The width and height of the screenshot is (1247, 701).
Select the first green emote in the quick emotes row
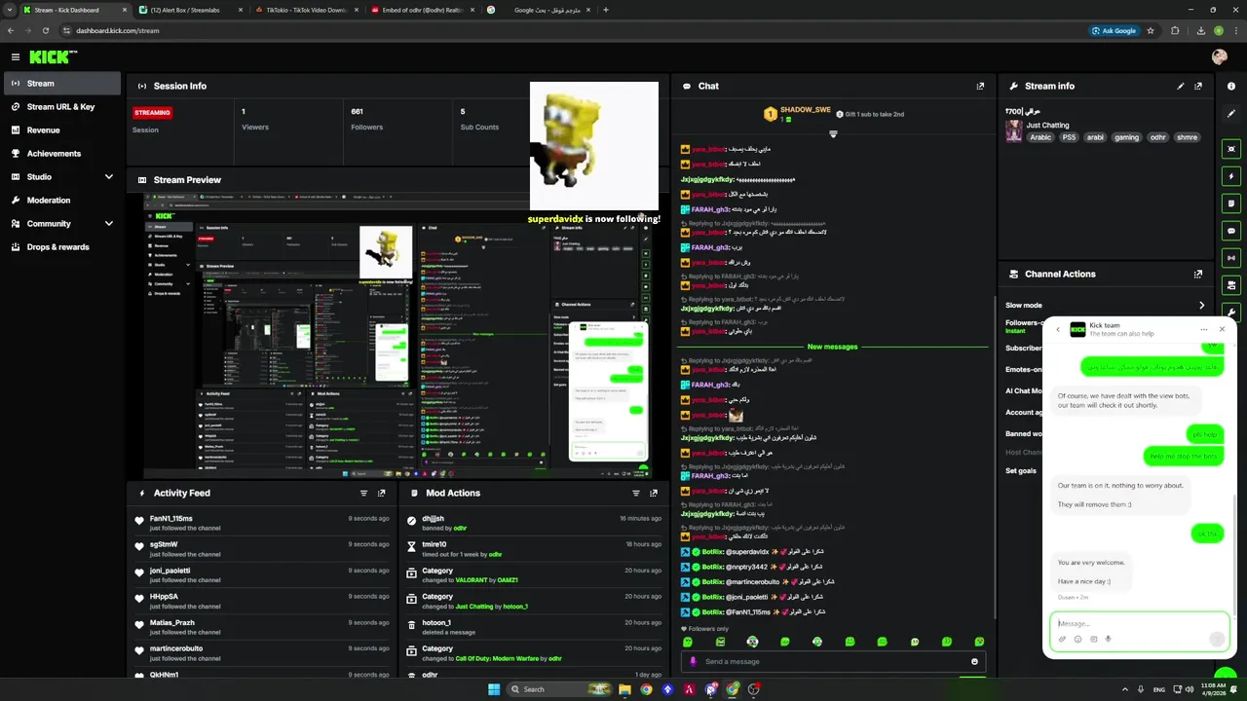[x=688, y=642]
